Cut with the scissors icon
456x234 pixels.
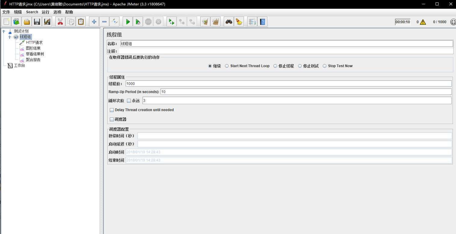[60, 22]
